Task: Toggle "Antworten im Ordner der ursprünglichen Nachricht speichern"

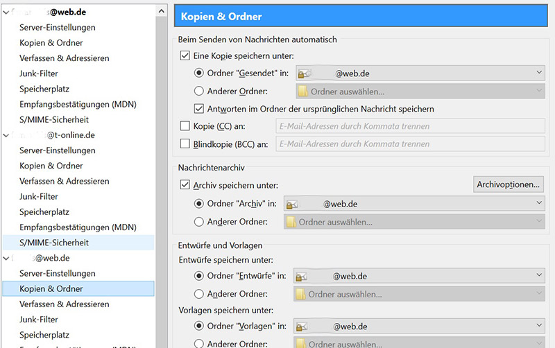Action: coord(199,108)
